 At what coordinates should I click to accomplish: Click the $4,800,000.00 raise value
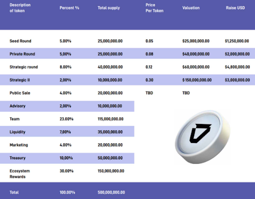tap(238, 67)
